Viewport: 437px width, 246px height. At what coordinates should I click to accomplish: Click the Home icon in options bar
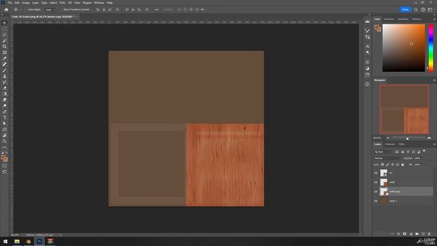coord(6,10)
